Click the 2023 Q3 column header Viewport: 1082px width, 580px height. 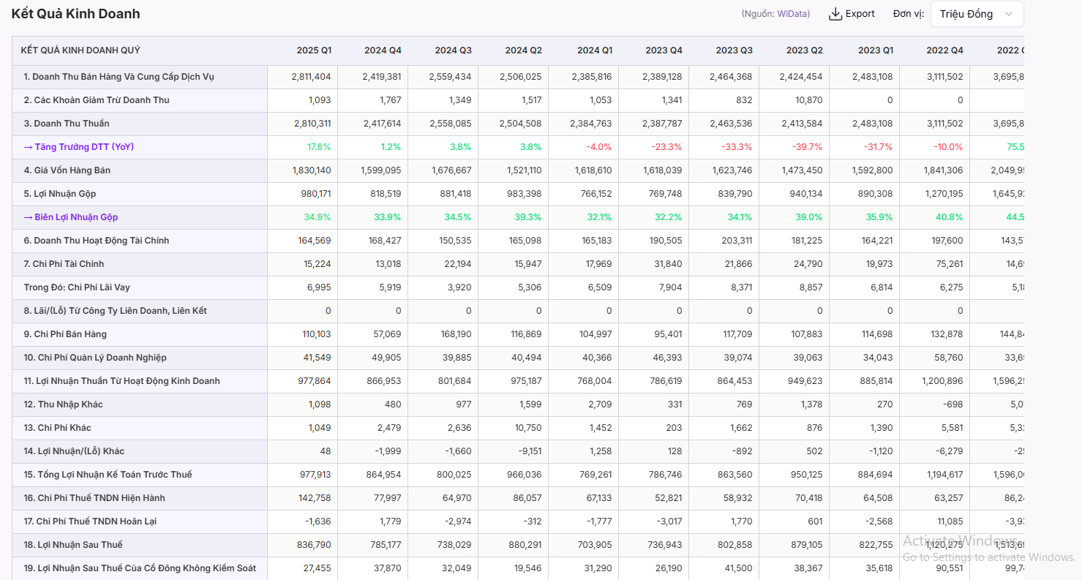(x=734, y=50)
